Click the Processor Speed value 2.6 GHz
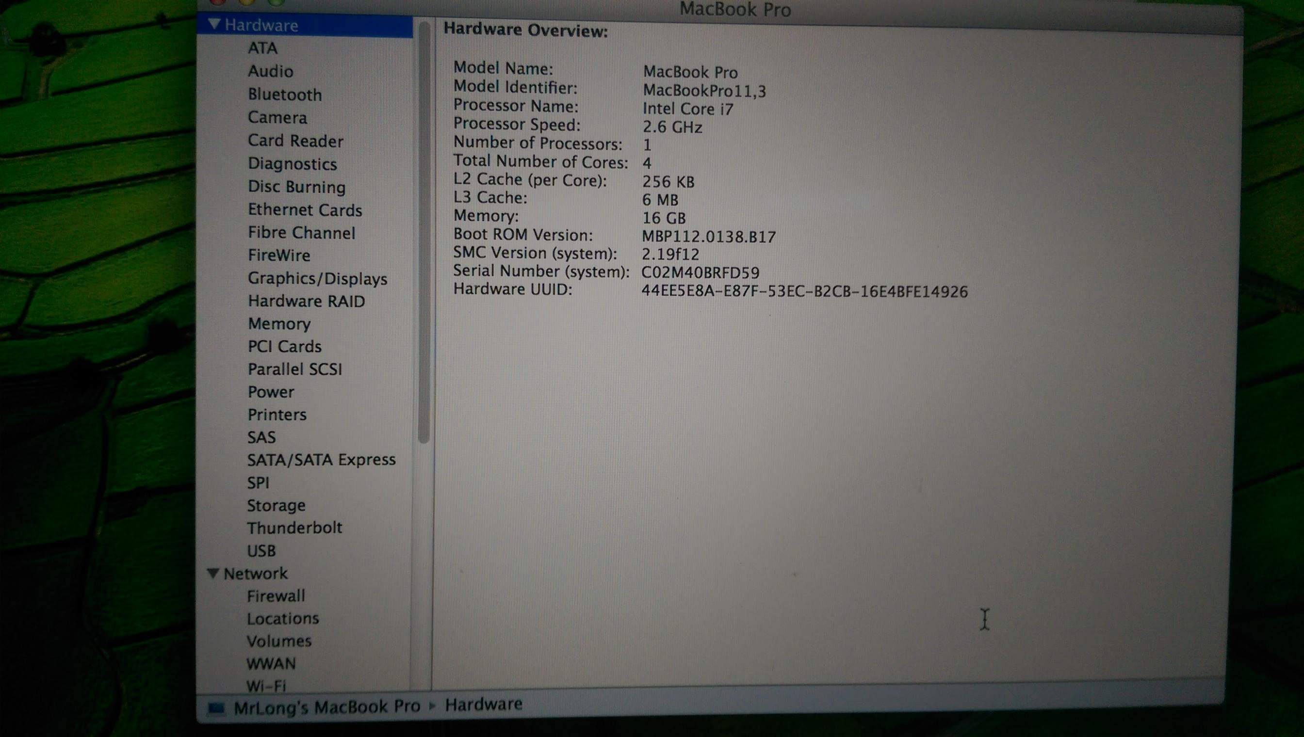Image resolution: width=1304 pixels, height=737 pixels. [672, 127]
